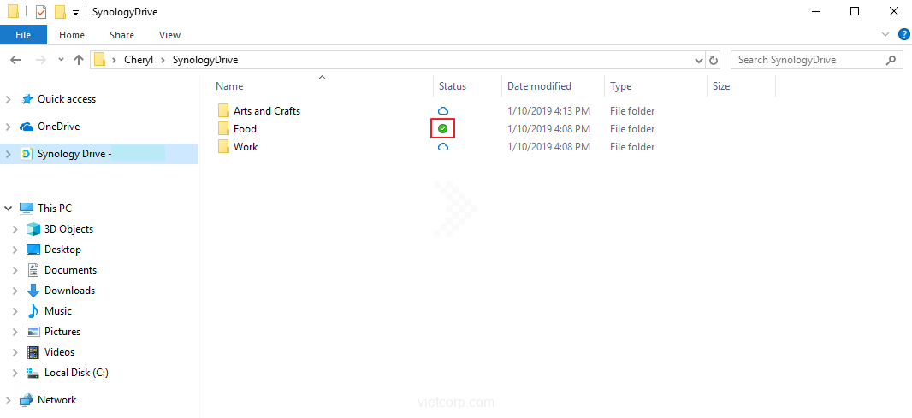
Task: Open the File menu
Action: (23, 35)
